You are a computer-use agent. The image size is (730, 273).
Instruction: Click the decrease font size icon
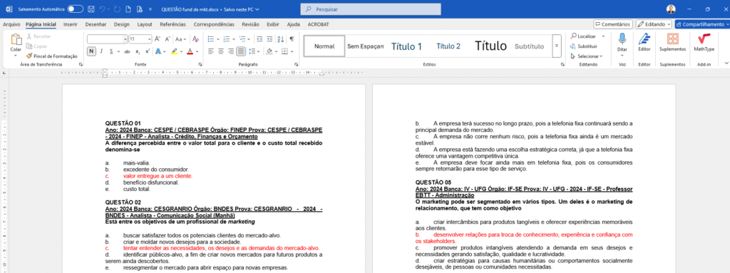click(x=168, y=39)
